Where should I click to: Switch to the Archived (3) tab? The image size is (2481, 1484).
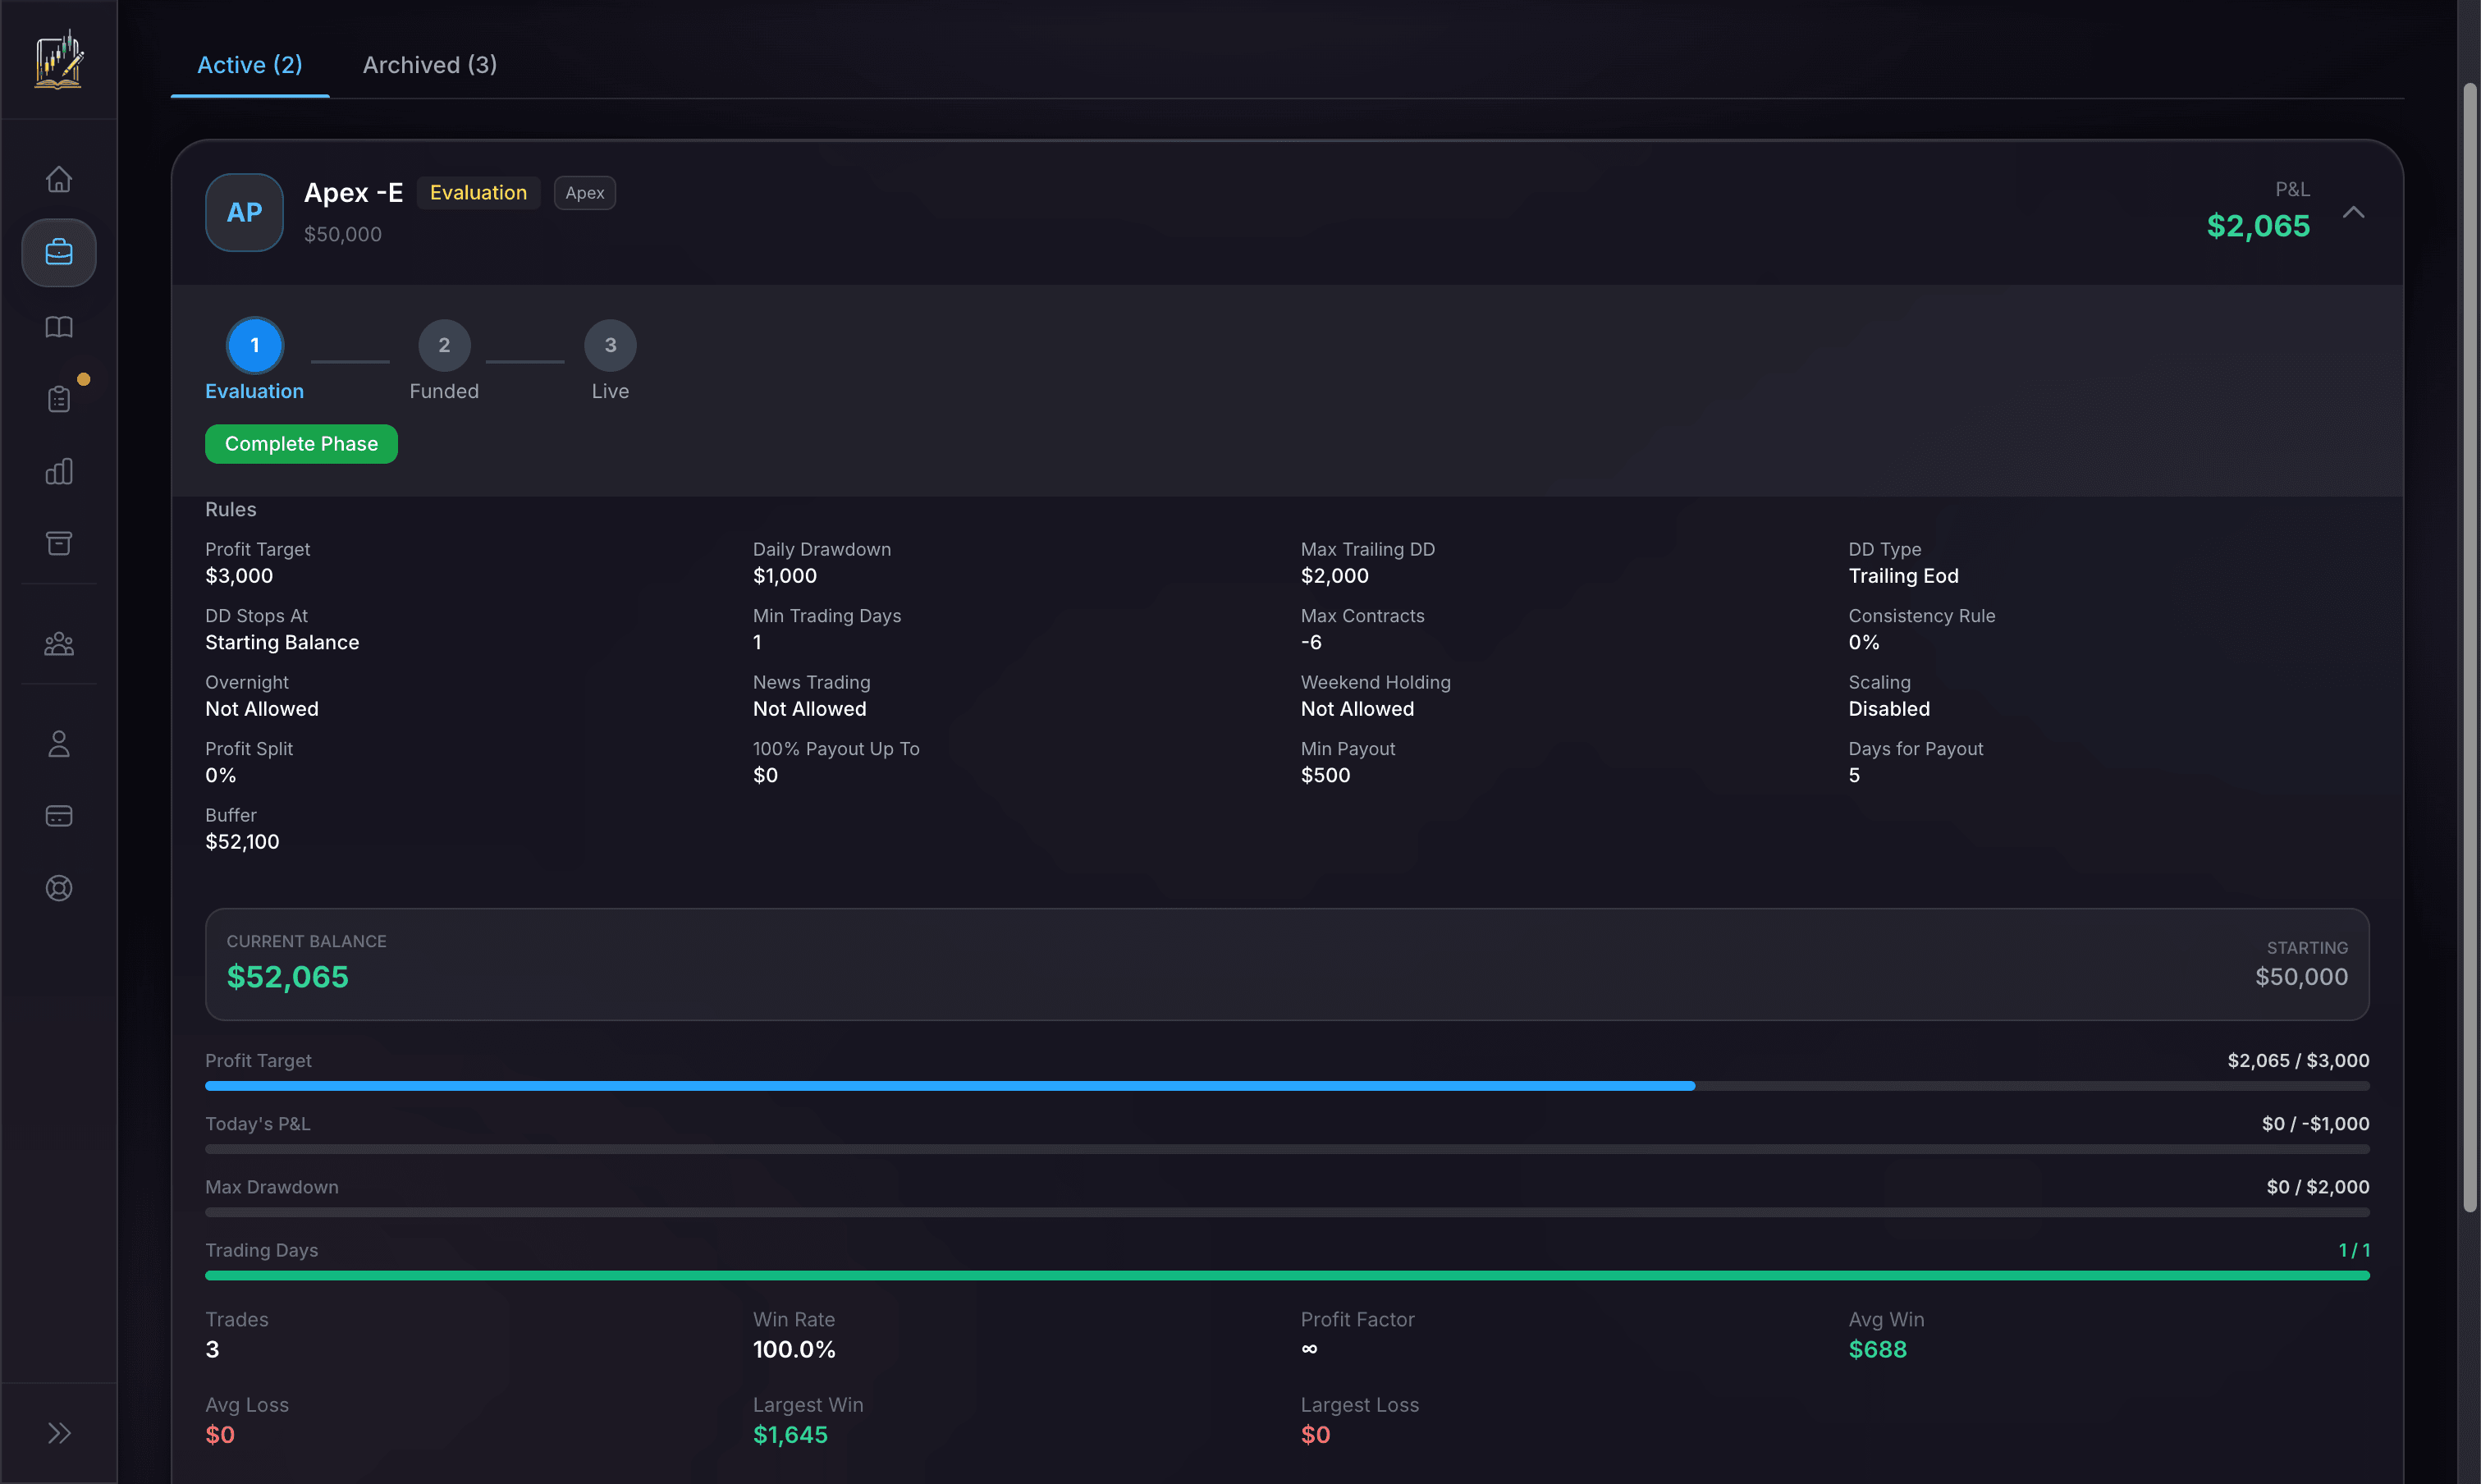[x=429, y=65]
